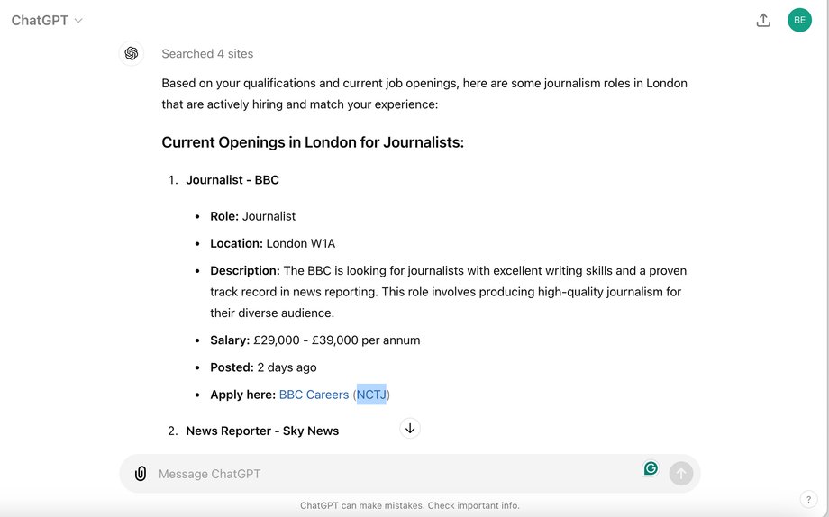This screenshot has height=517, width=829.
Task: Click the Grammarly icon in message box
Action: click(x=651, y=468)
